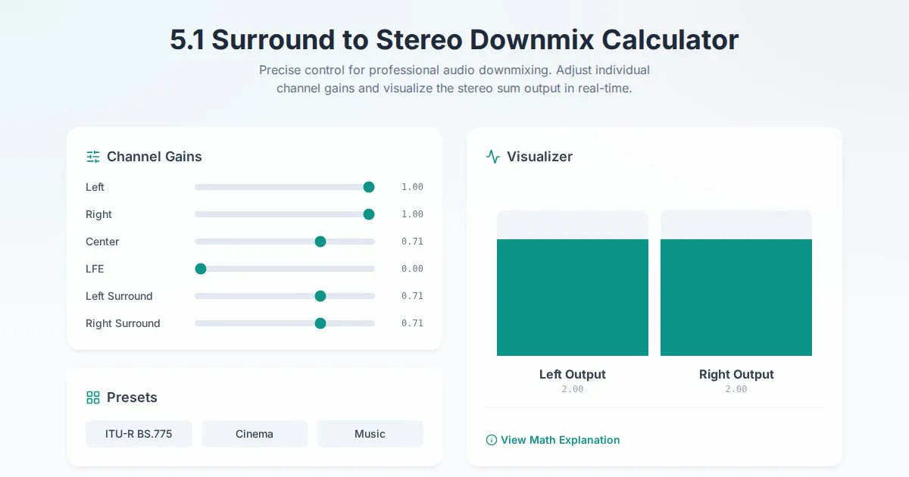The image size is (909, 477).
Task: Click the info icon beside View Math Explanation
Action: coord(491,440)
